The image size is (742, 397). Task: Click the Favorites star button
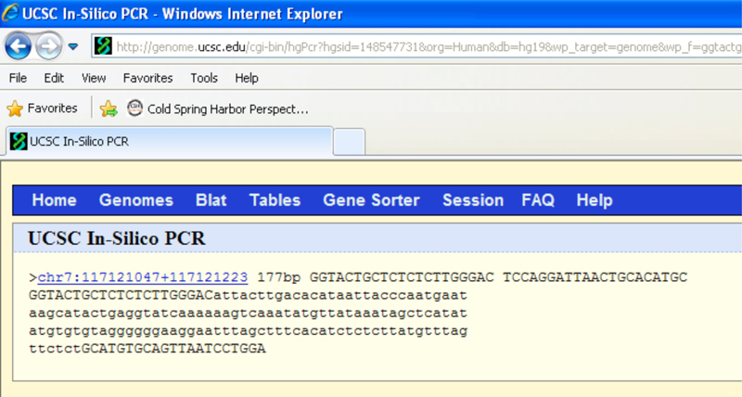click(42, 109)
